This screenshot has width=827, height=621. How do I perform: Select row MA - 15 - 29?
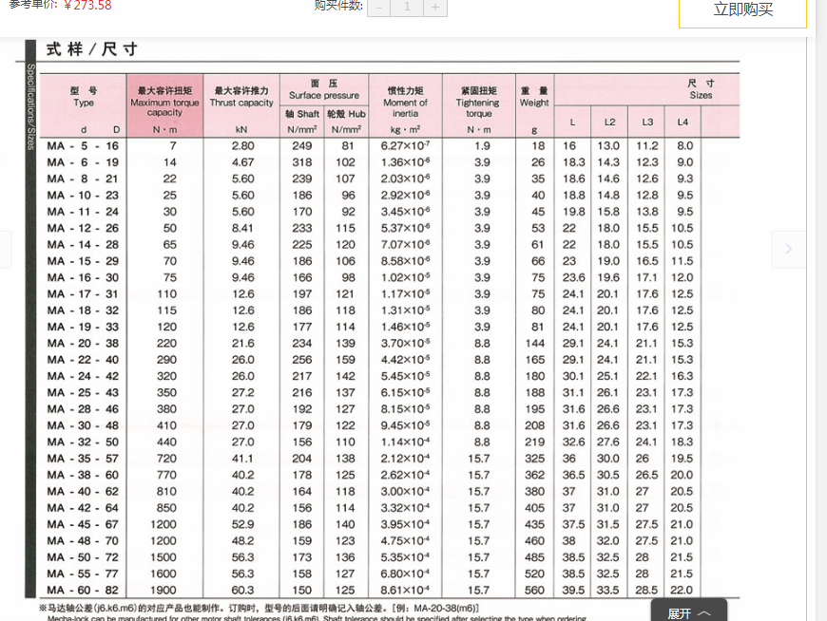(x=390, y=261)
